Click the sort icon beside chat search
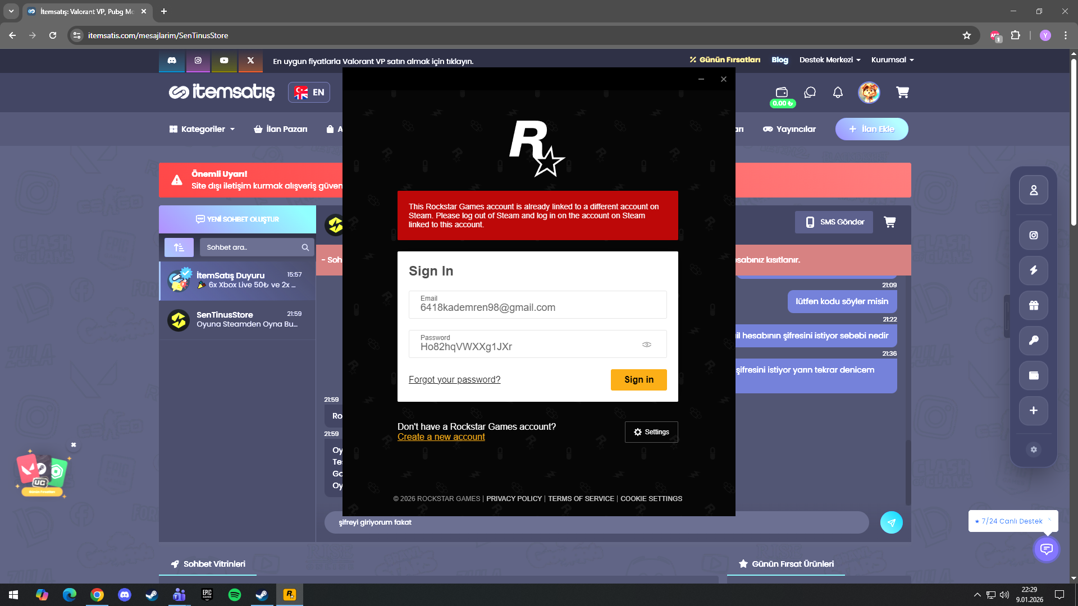This screenshot has width=1078, height=606. tap(179, 247)
